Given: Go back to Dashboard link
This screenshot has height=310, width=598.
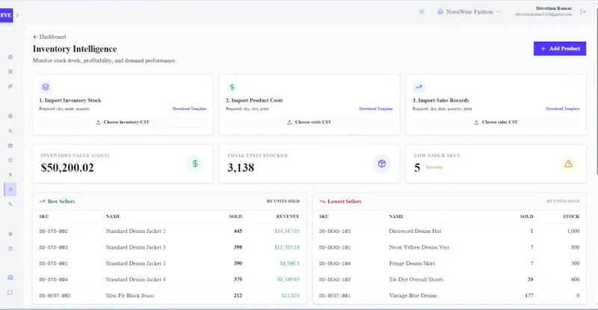Looking at the screenshot, I should point(49,37).
